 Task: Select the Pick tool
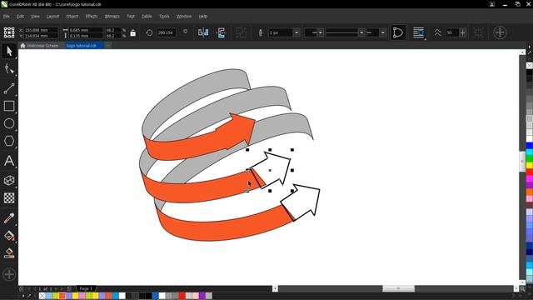coord(9,52)
